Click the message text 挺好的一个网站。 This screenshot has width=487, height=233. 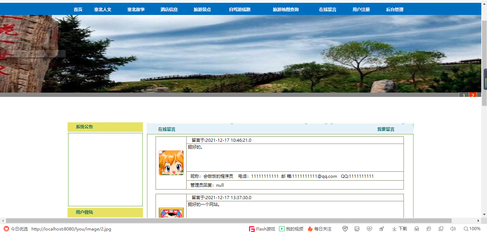point(204,204)
